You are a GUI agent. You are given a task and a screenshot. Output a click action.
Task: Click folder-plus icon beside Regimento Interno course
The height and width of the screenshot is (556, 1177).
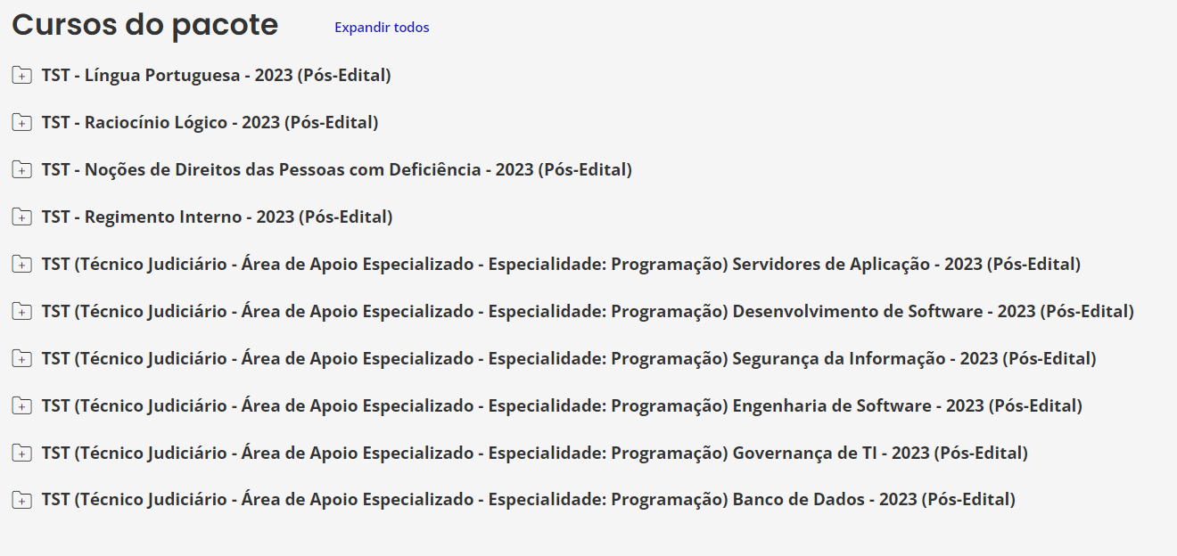click(21, 217)
